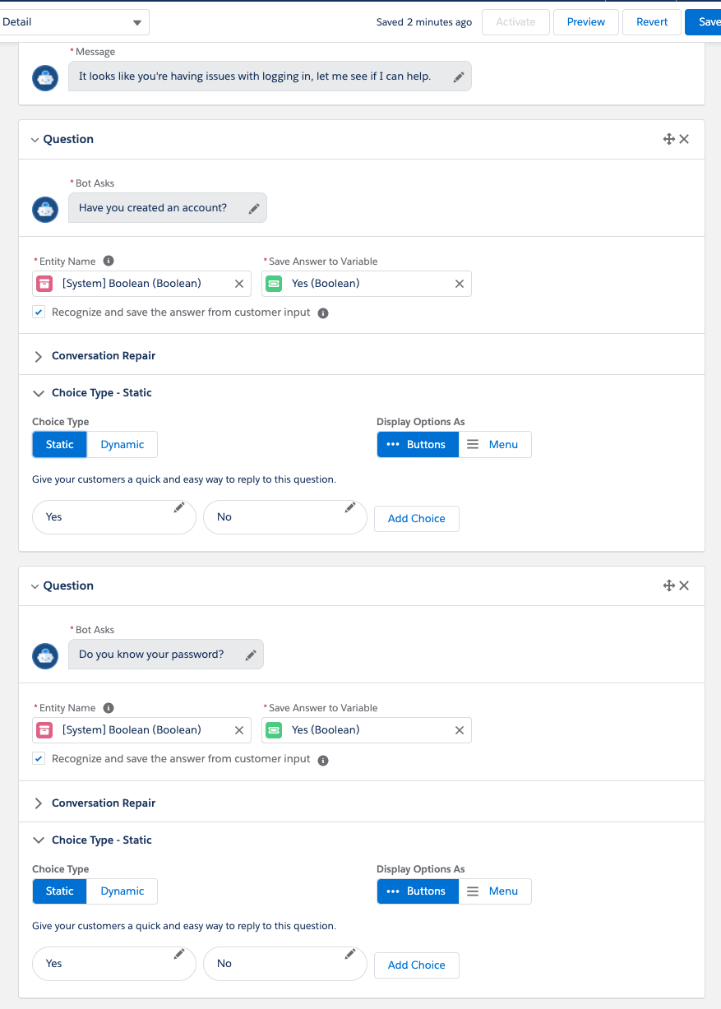Click the Entity Name info icon in first question
Screen dimensions: 721x1009
109,261
